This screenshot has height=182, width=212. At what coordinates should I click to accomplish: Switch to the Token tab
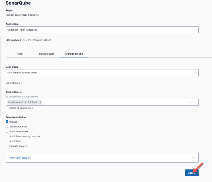pos(19,54)
